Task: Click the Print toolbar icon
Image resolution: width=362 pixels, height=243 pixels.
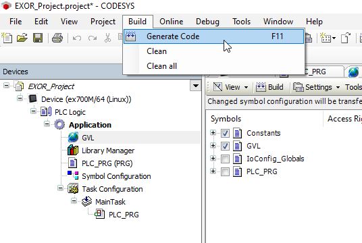Action: click(x=57, y=38)
